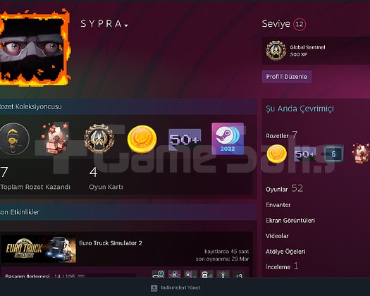Open İndirmeleri Yönet in the bottom bar
370x296 pixels.
[180, 288]
